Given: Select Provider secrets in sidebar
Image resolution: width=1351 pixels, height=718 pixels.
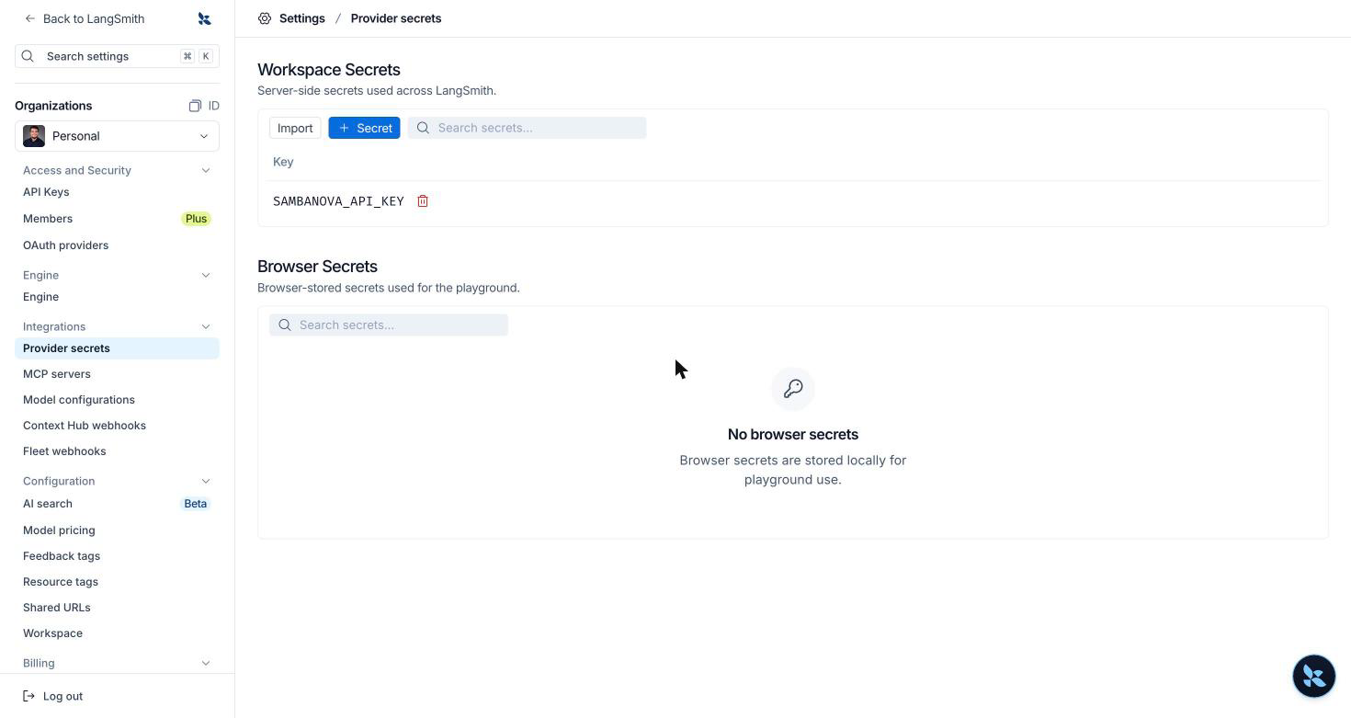Looking at the screenshot, I should (x=117, y=348).
